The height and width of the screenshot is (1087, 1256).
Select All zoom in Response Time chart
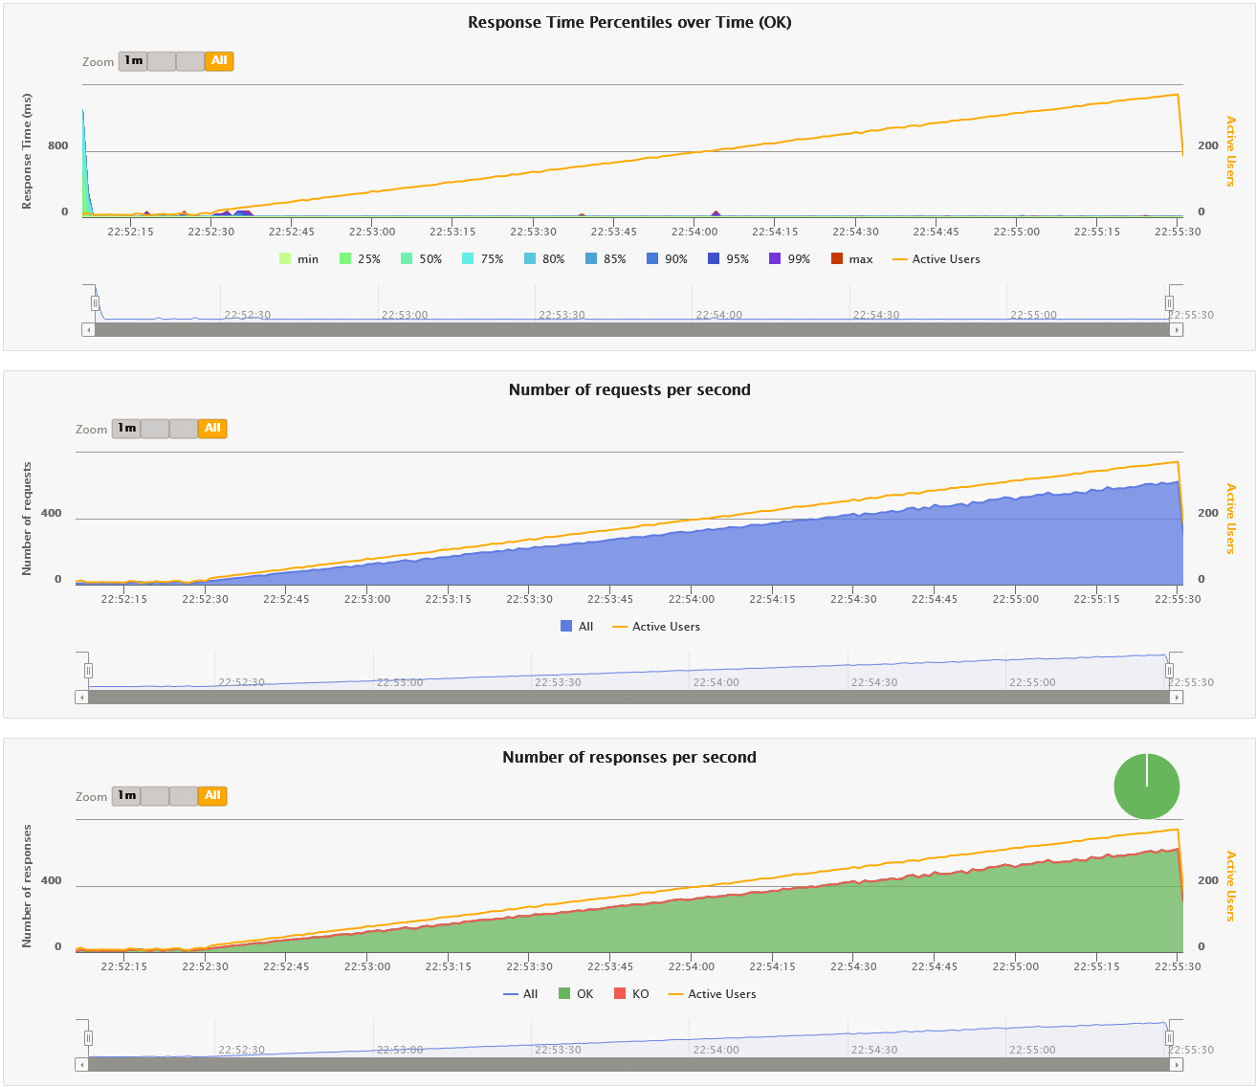coord(219,61)
